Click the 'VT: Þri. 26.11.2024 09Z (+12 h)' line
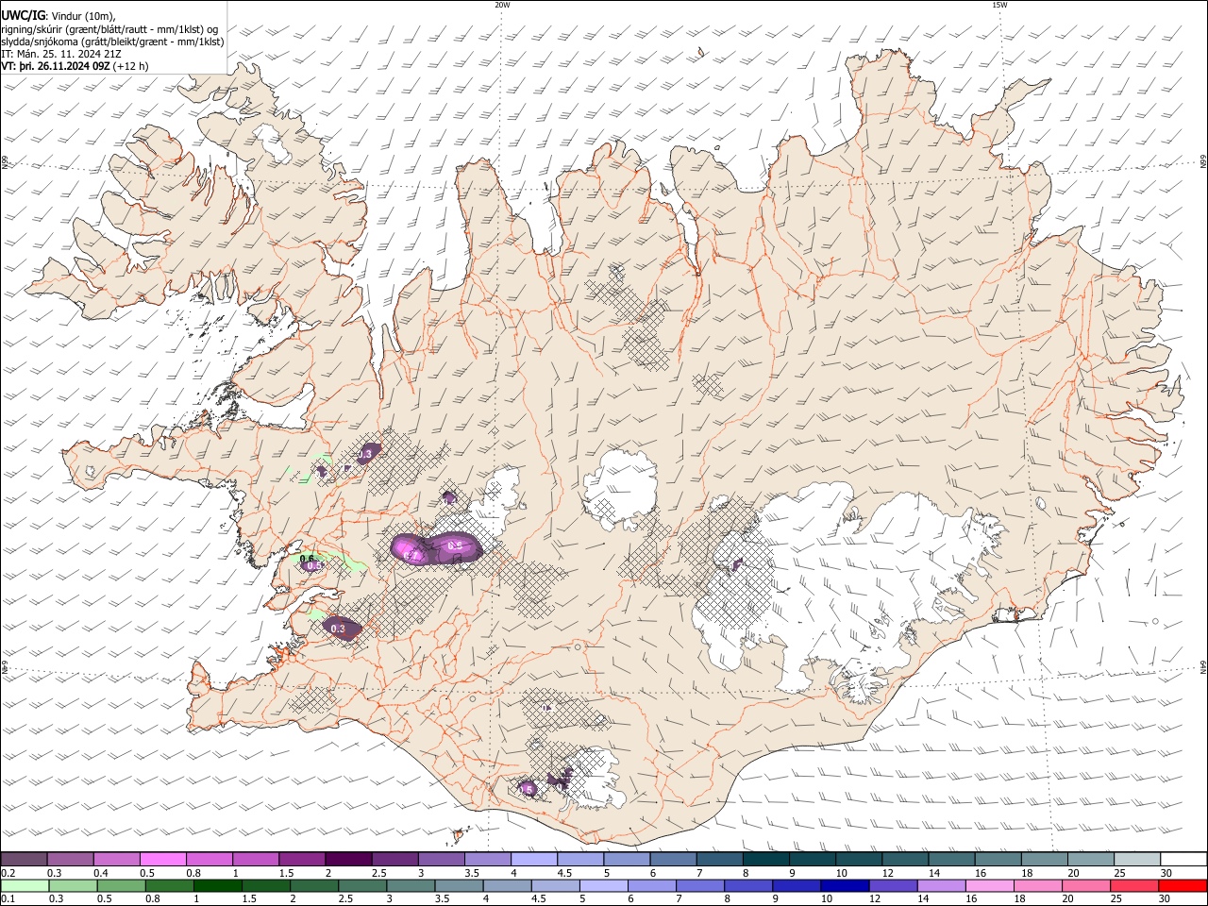1208x906 pixels. 75,67
